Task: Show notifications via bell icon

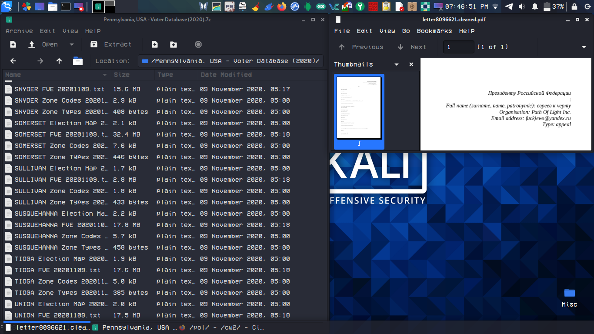Action: tap(535, 7)
